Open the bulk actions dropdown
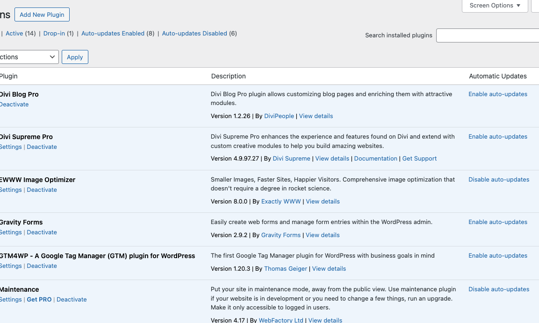539x323 pixels. pyautogui.click(x=28, y=57)
